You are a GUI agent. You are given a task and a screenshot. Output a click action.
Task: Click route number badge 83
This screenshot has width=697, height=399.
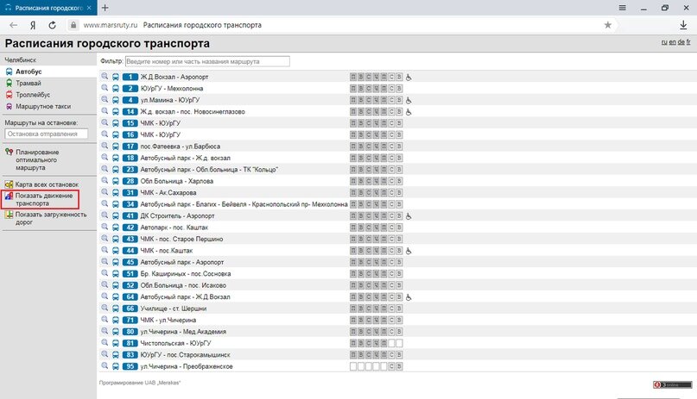(130, 355)
